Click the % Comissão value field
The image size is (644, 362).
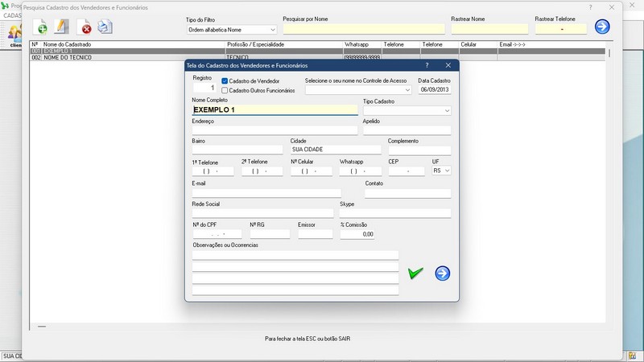click(x=357, y=234)
